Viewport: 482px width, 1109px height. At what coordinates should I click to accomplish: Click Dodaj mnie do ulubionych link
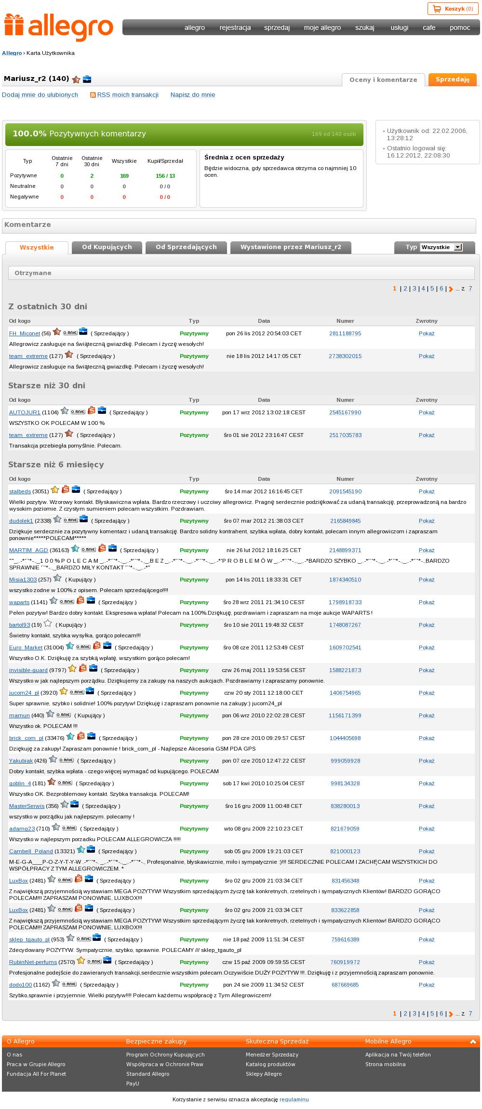pyautogui.click(x=40, y=95)
